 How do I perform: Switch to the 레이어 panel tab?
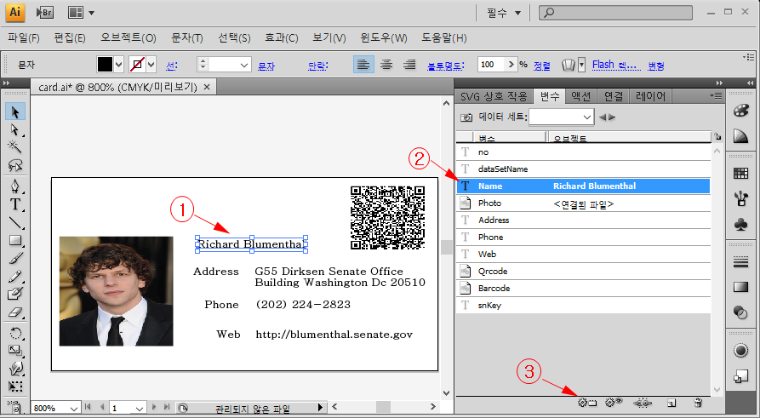(654, 96)
